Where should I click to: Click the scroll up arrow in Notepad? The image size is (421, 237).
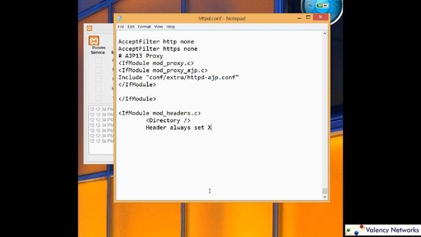324,34
